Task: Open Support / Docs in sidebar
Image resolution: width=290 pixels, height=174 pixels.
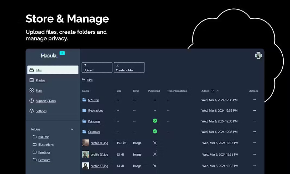Action: (x=45, y=101)
